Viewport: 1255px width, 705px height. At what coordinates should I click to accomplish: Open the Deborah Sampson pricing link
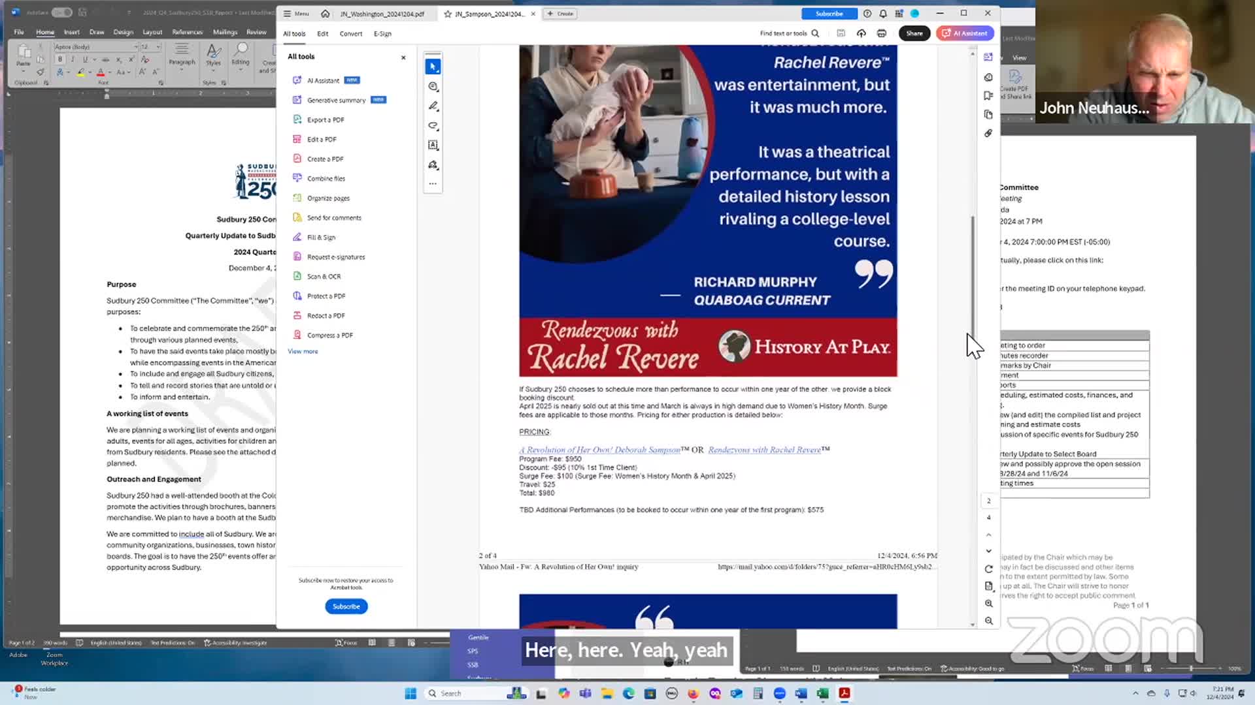[x=599, y=450]
